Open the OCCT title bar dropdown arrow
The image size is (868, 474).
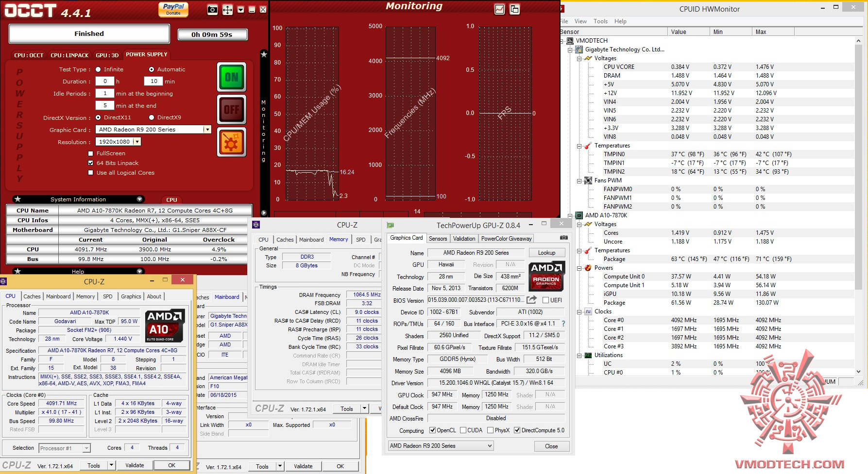coord(240,10)
